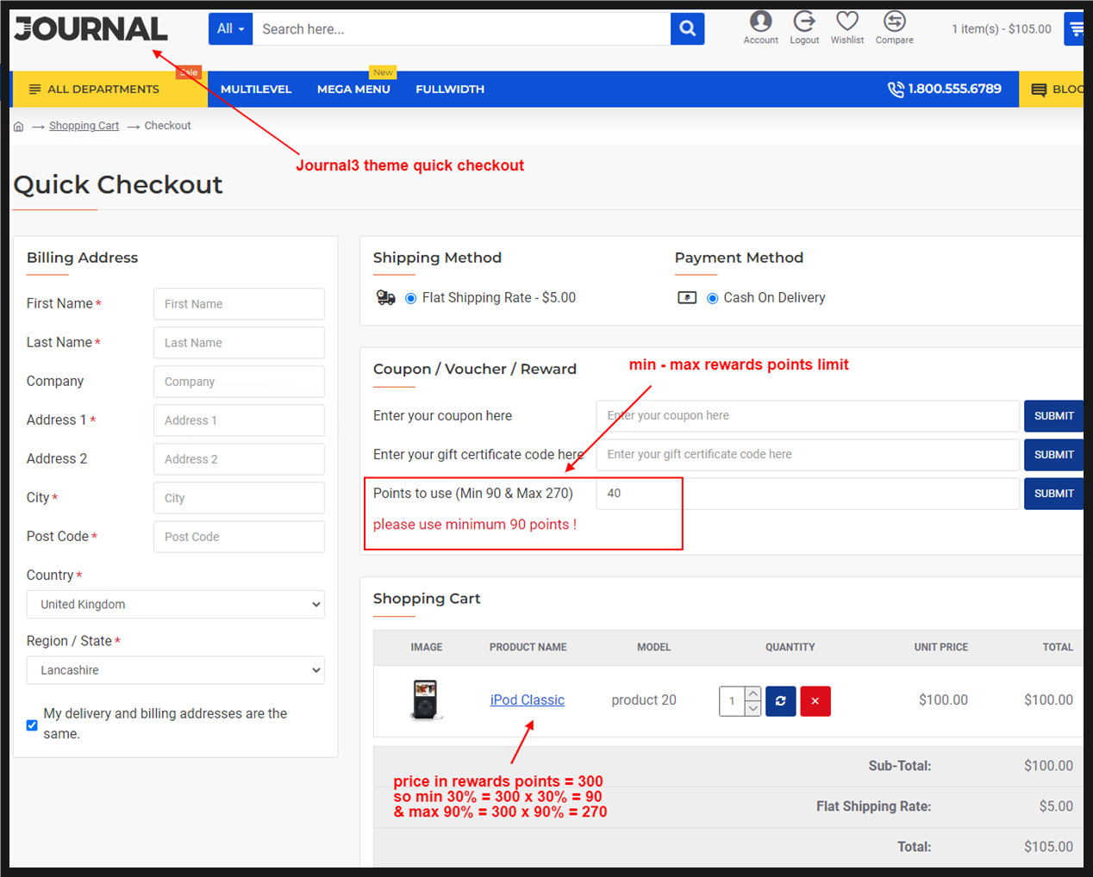Remove iPod Classic from cart
The height and width of the screenshot is (877, 1093).
[x=815, y=701]
